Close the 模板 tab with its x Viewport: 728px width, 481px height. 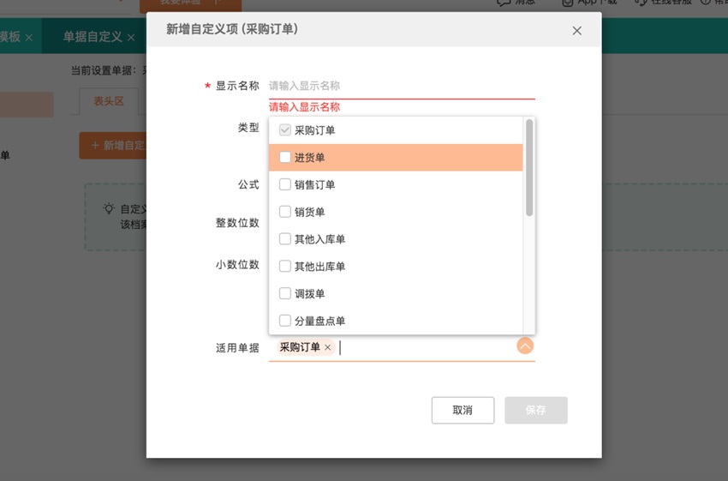[x=29, y=37]
